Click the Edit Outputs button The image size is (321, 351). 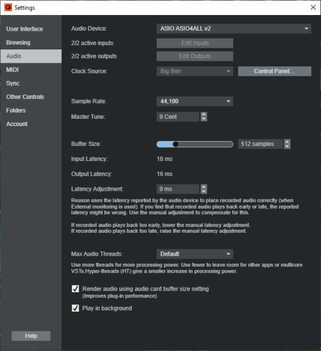pyautogui.click(x=195, y=56)
